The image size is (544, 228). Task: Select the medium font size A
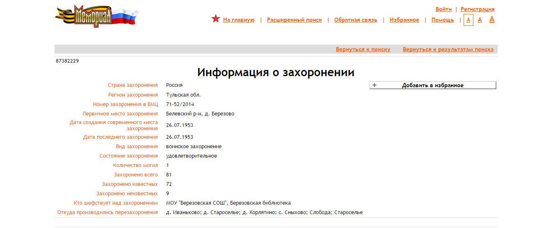point(480,20)
